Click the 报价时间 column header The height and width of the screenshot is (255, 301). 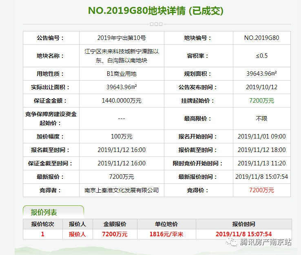click(x=244, y=224)
